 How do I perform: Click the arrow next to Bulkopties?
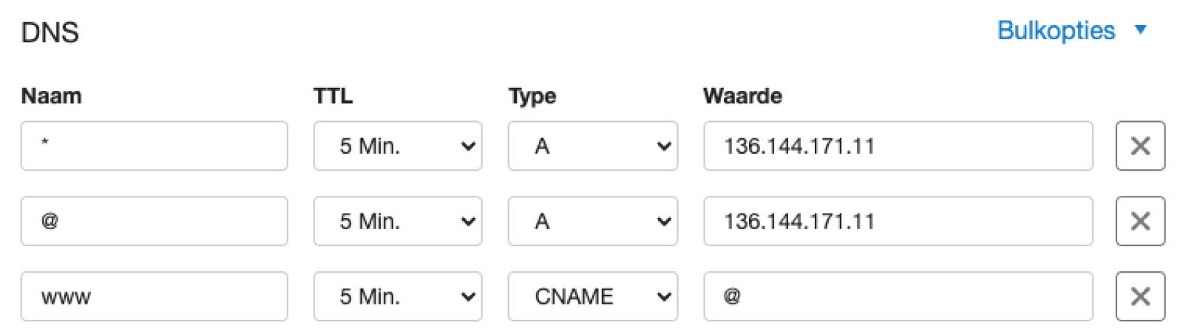[1140, 30]
